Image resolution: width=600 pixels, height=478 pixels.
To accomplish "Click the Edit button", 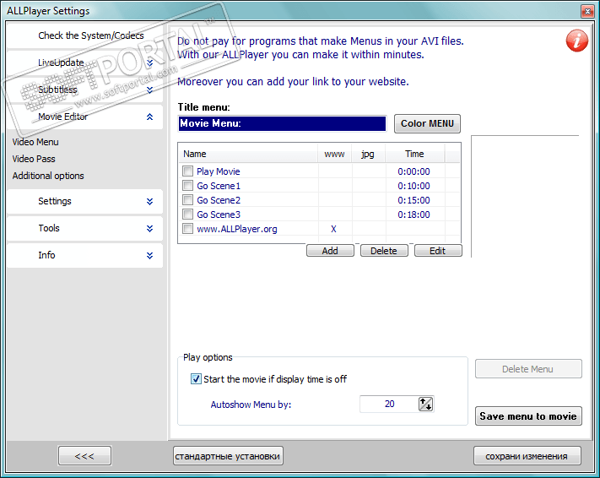I will (438, 251).
